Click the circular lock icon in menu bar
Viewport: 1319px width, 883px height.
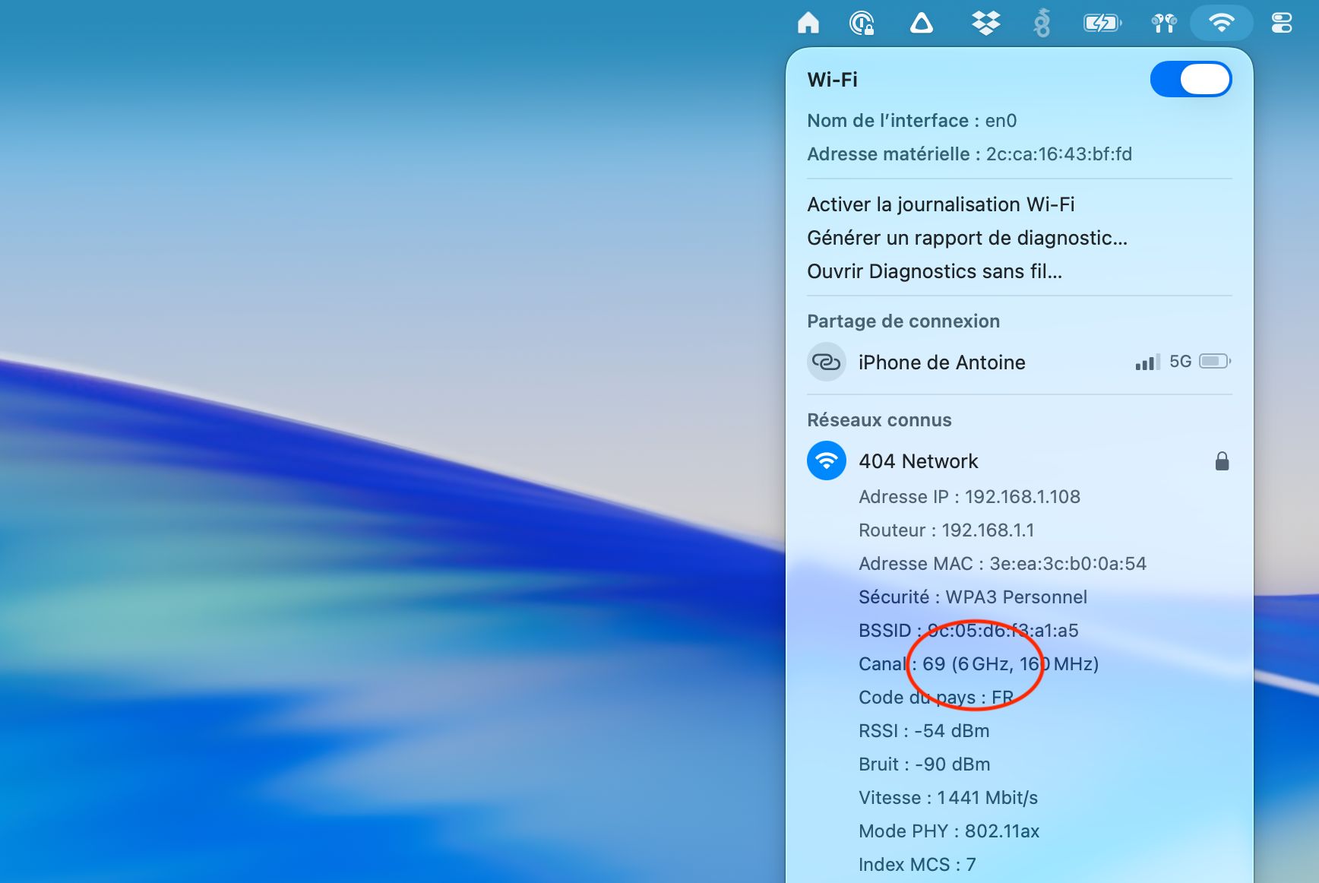pos(862,24)
